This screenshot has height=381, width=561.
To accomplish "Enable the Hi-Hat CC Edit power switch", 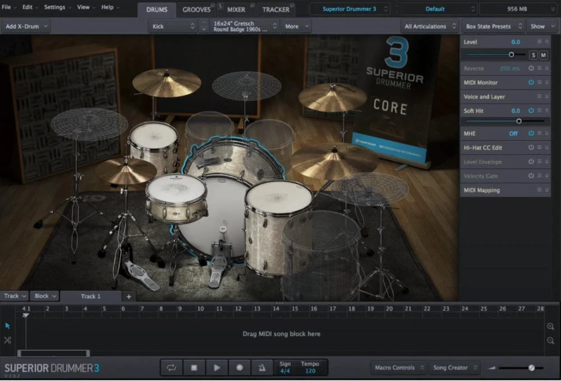I will (531, 148).
